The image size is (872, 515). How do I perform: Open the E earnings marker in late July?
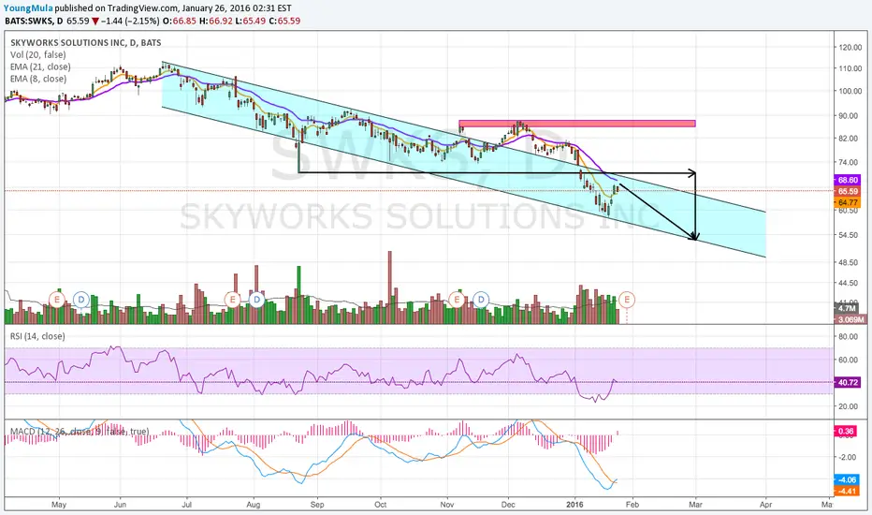(232, 300)
